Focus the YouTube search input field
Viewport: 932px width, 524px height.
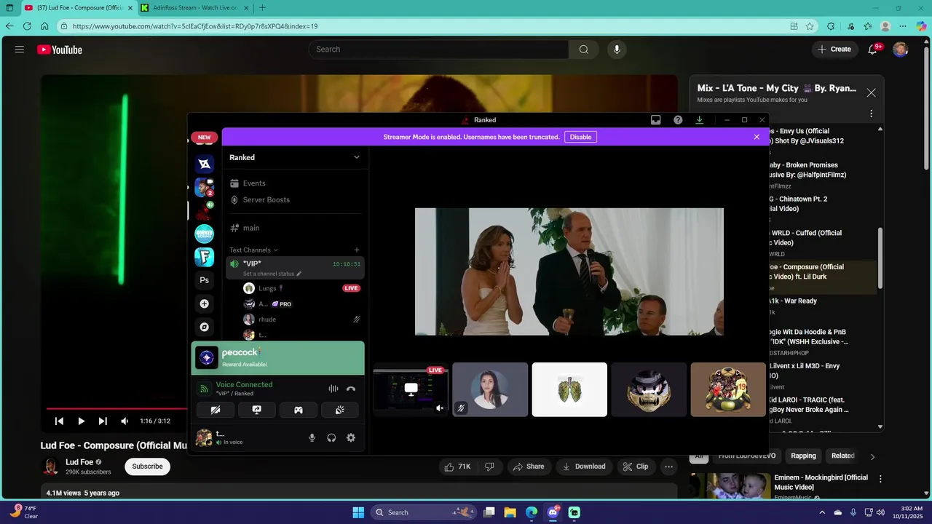coord(439,49)
